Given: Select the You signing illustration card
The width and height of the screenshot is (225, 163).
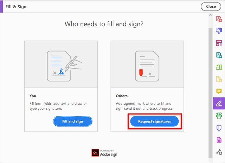Looking at the screenshot, I should pyautogui.click(x=61, y=64).
